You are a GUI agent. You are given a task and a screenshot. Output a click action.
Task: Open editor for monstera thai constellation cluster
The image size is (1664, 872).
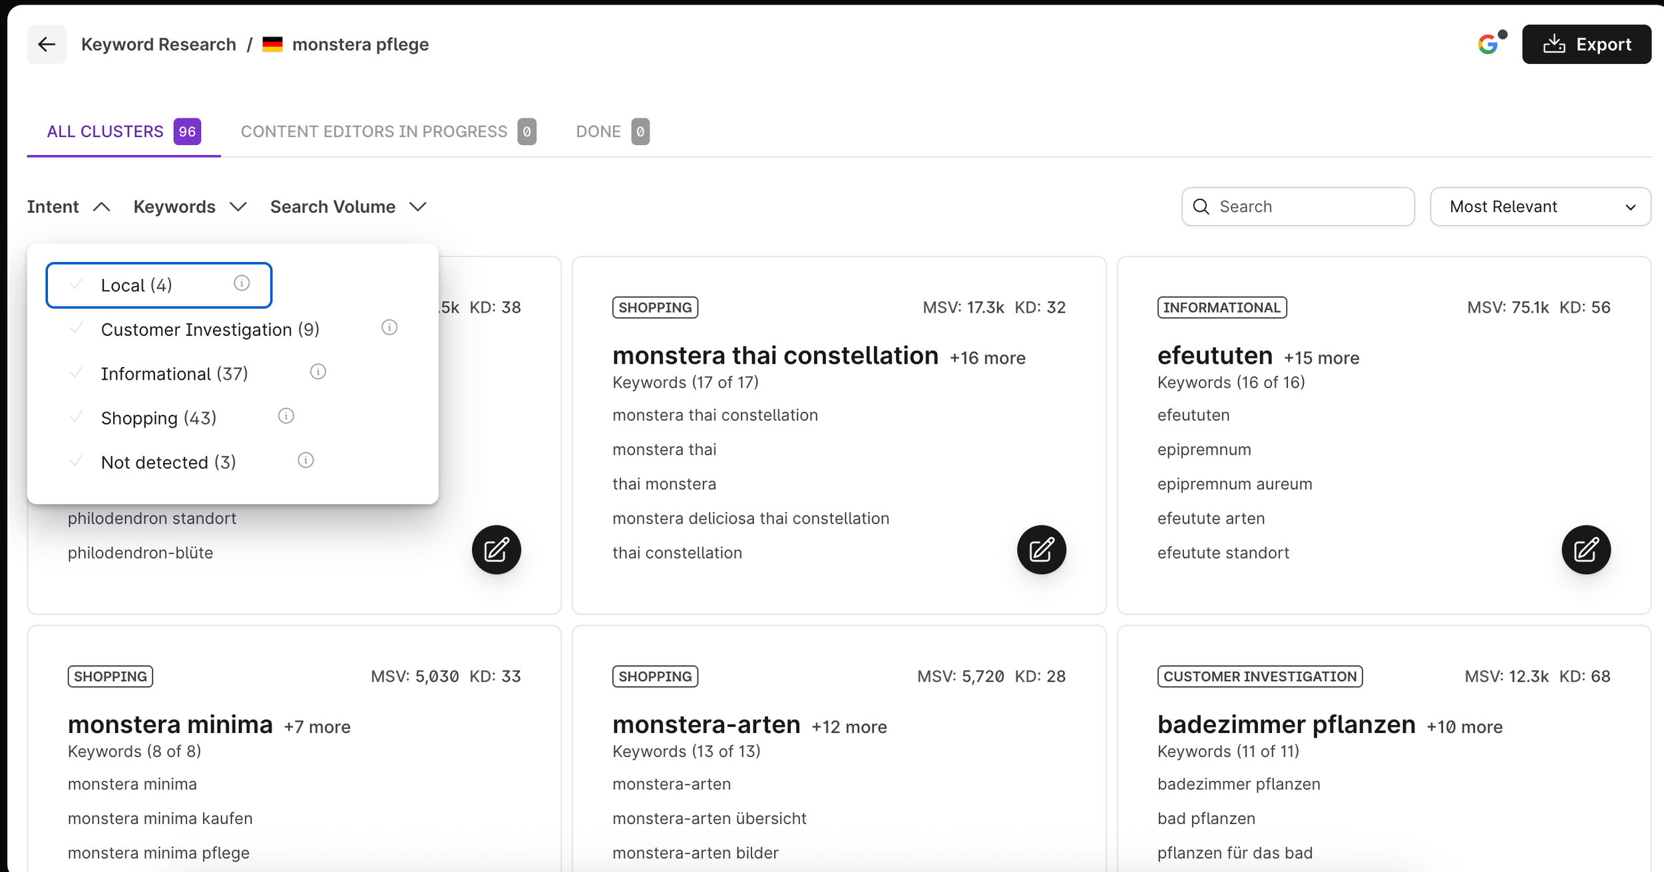(1041, 549)
